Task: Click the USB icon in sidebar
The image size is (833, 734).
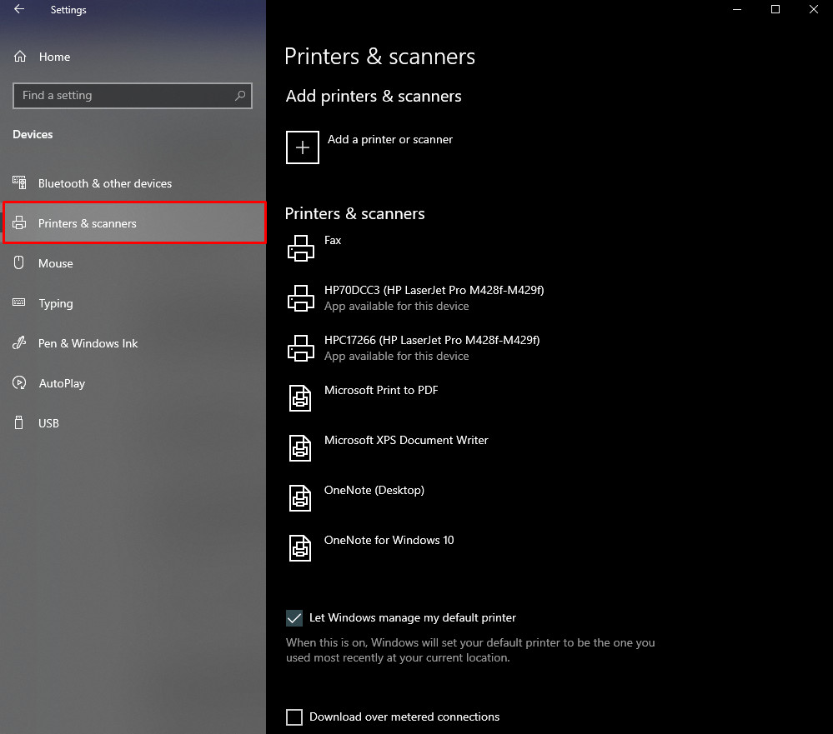Action: coord(19,423)
